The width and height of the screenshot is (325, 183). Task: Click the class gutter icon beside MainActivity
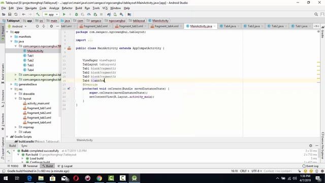69,48
